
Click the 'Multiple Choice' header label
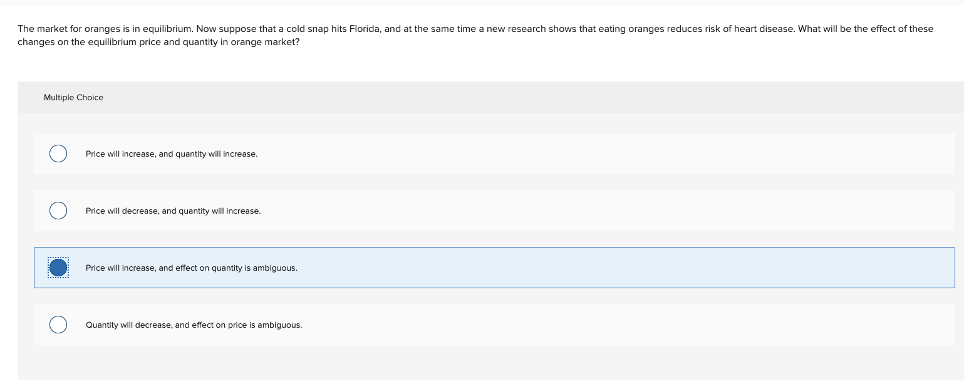(73, 98)
